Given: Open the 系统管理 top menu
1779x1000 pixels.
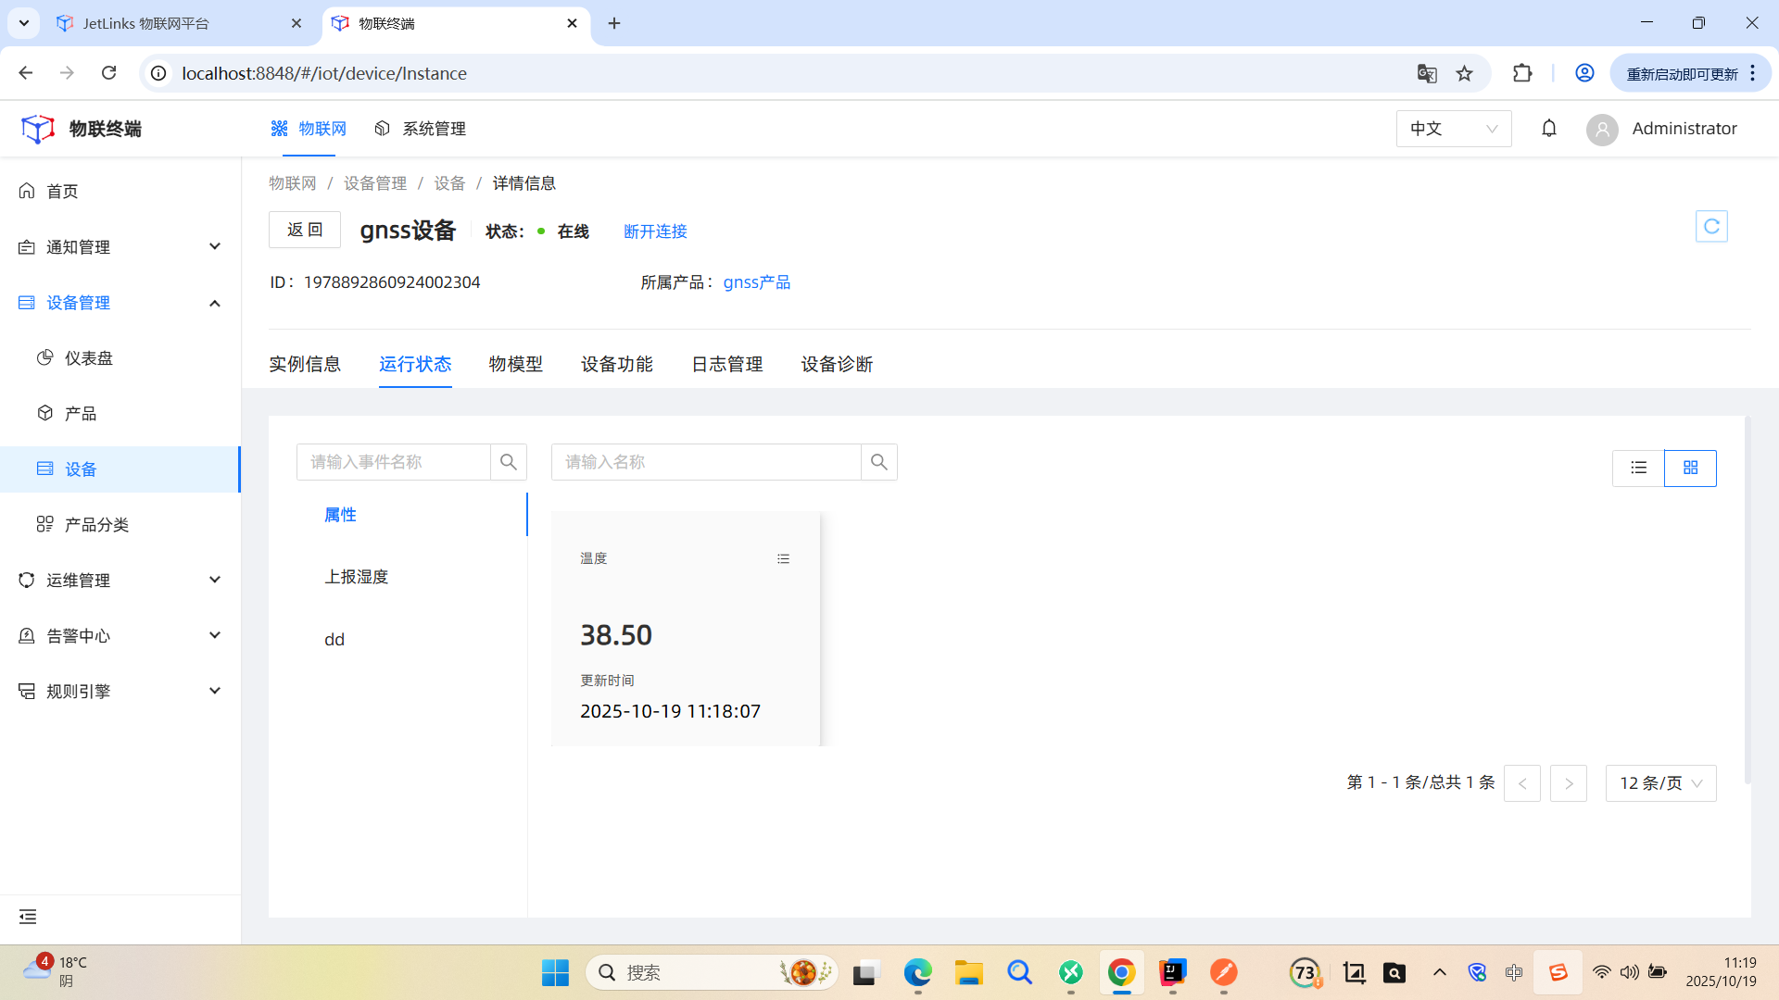Looking at the screenshot, I should click(421, 129).
